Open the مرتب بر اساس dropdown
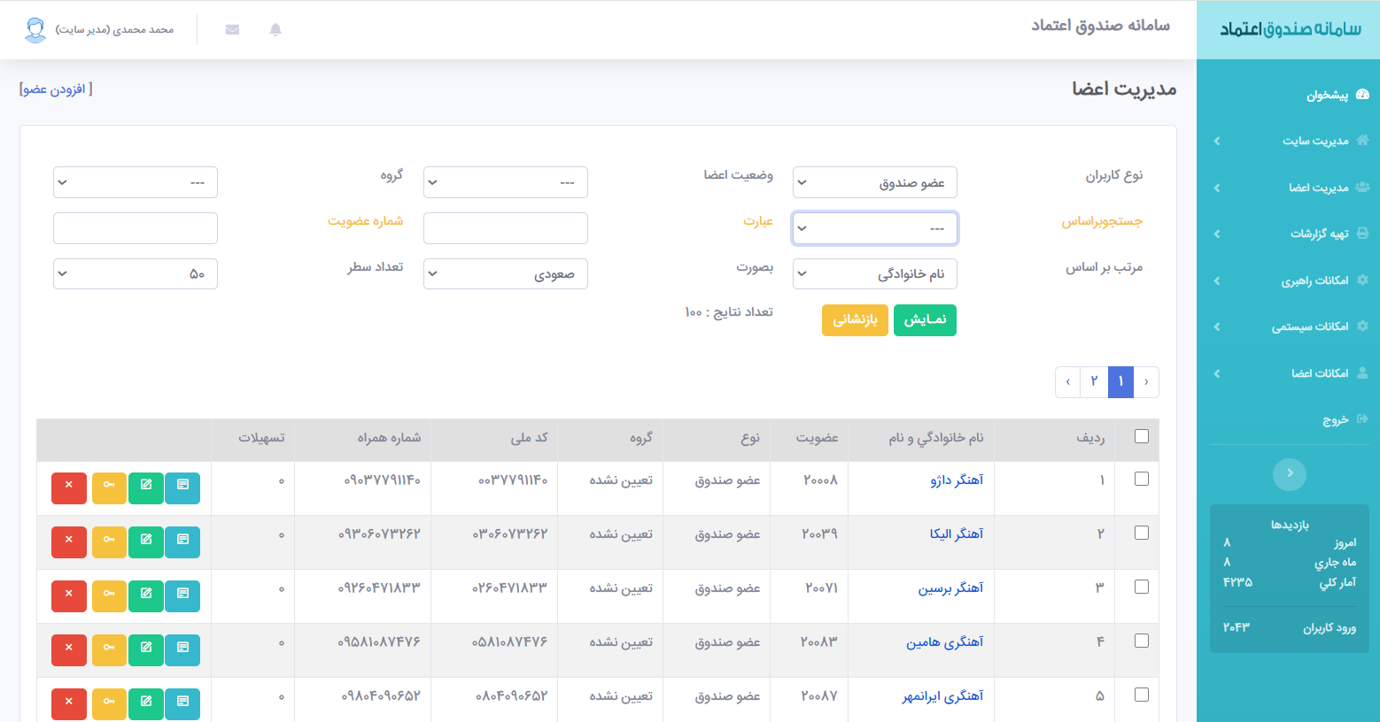1380x722 pixels. pyautogui.click(x=875, y=274)
